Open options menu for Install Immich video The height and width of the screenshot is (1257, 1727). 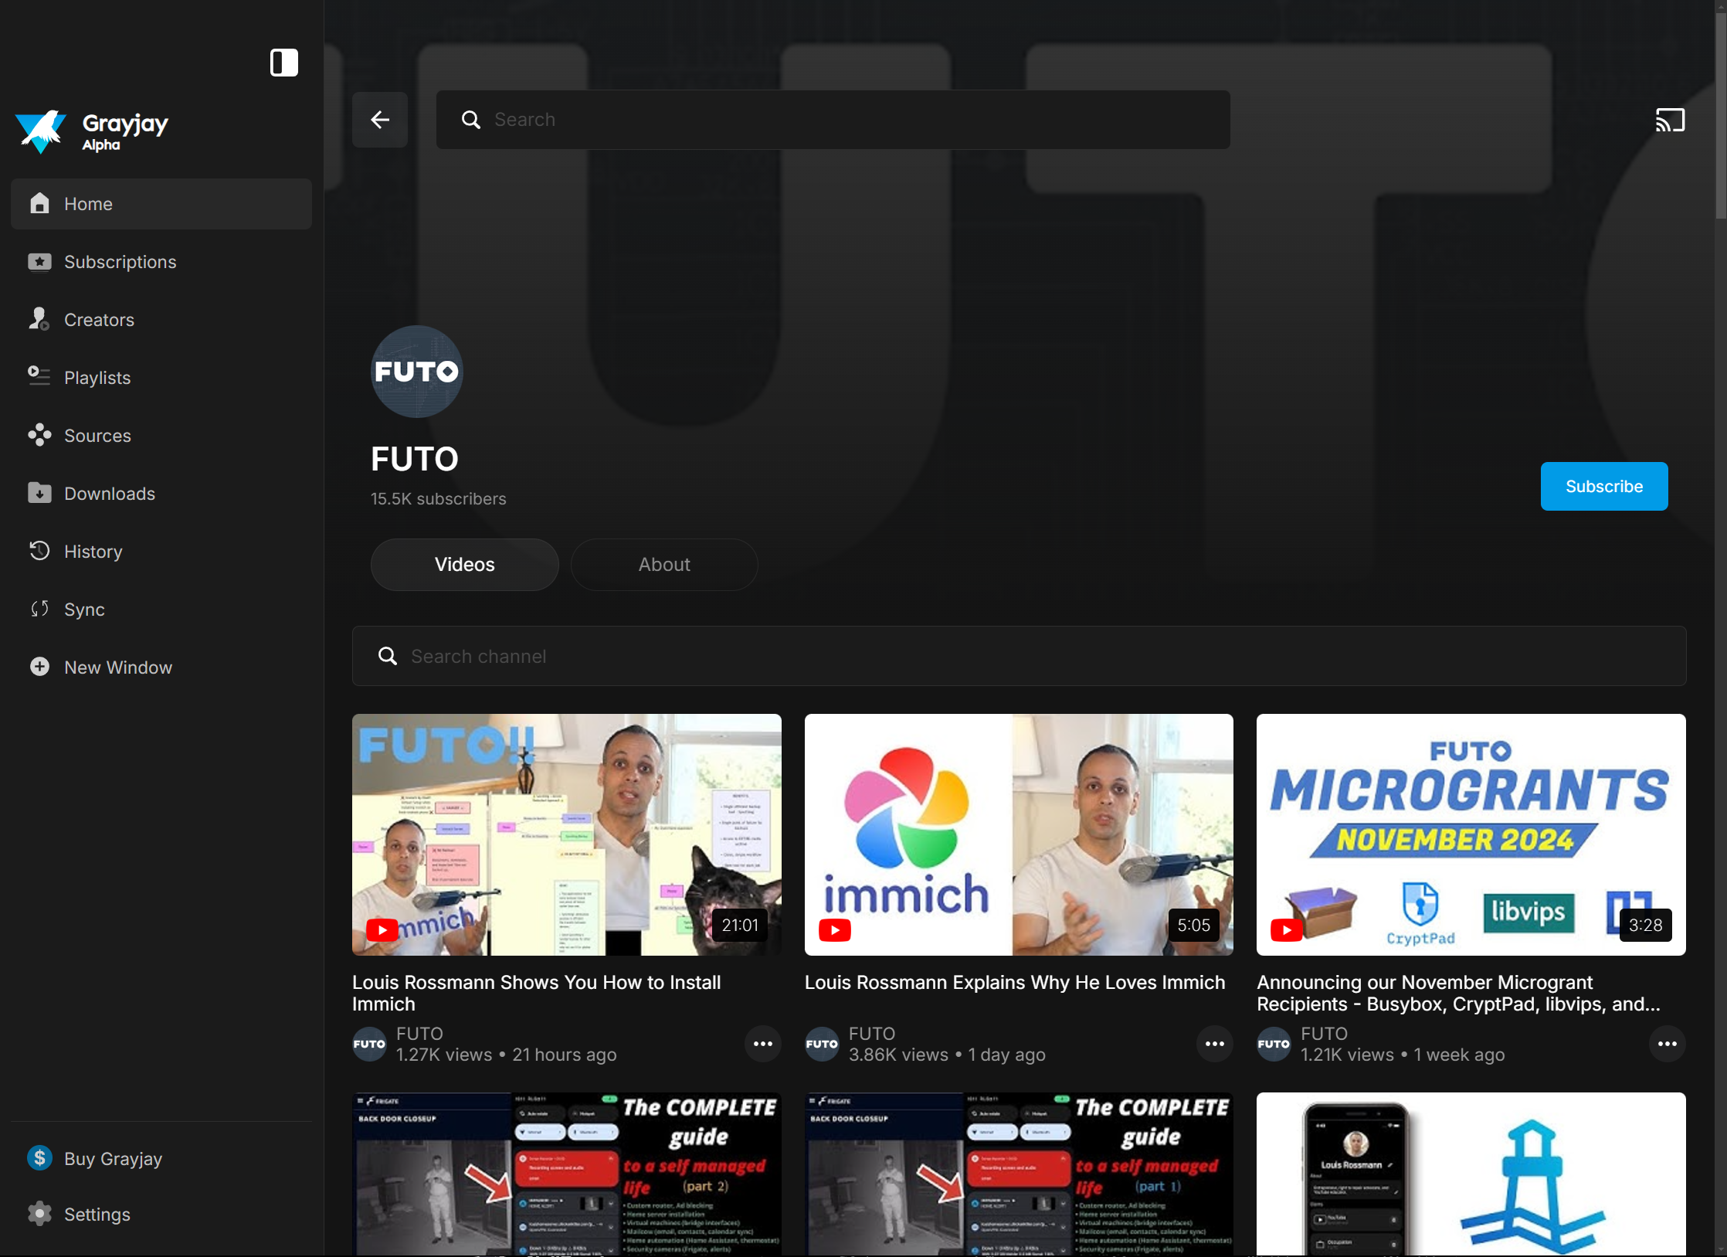pyautogui.click(x=762, y=1044)
